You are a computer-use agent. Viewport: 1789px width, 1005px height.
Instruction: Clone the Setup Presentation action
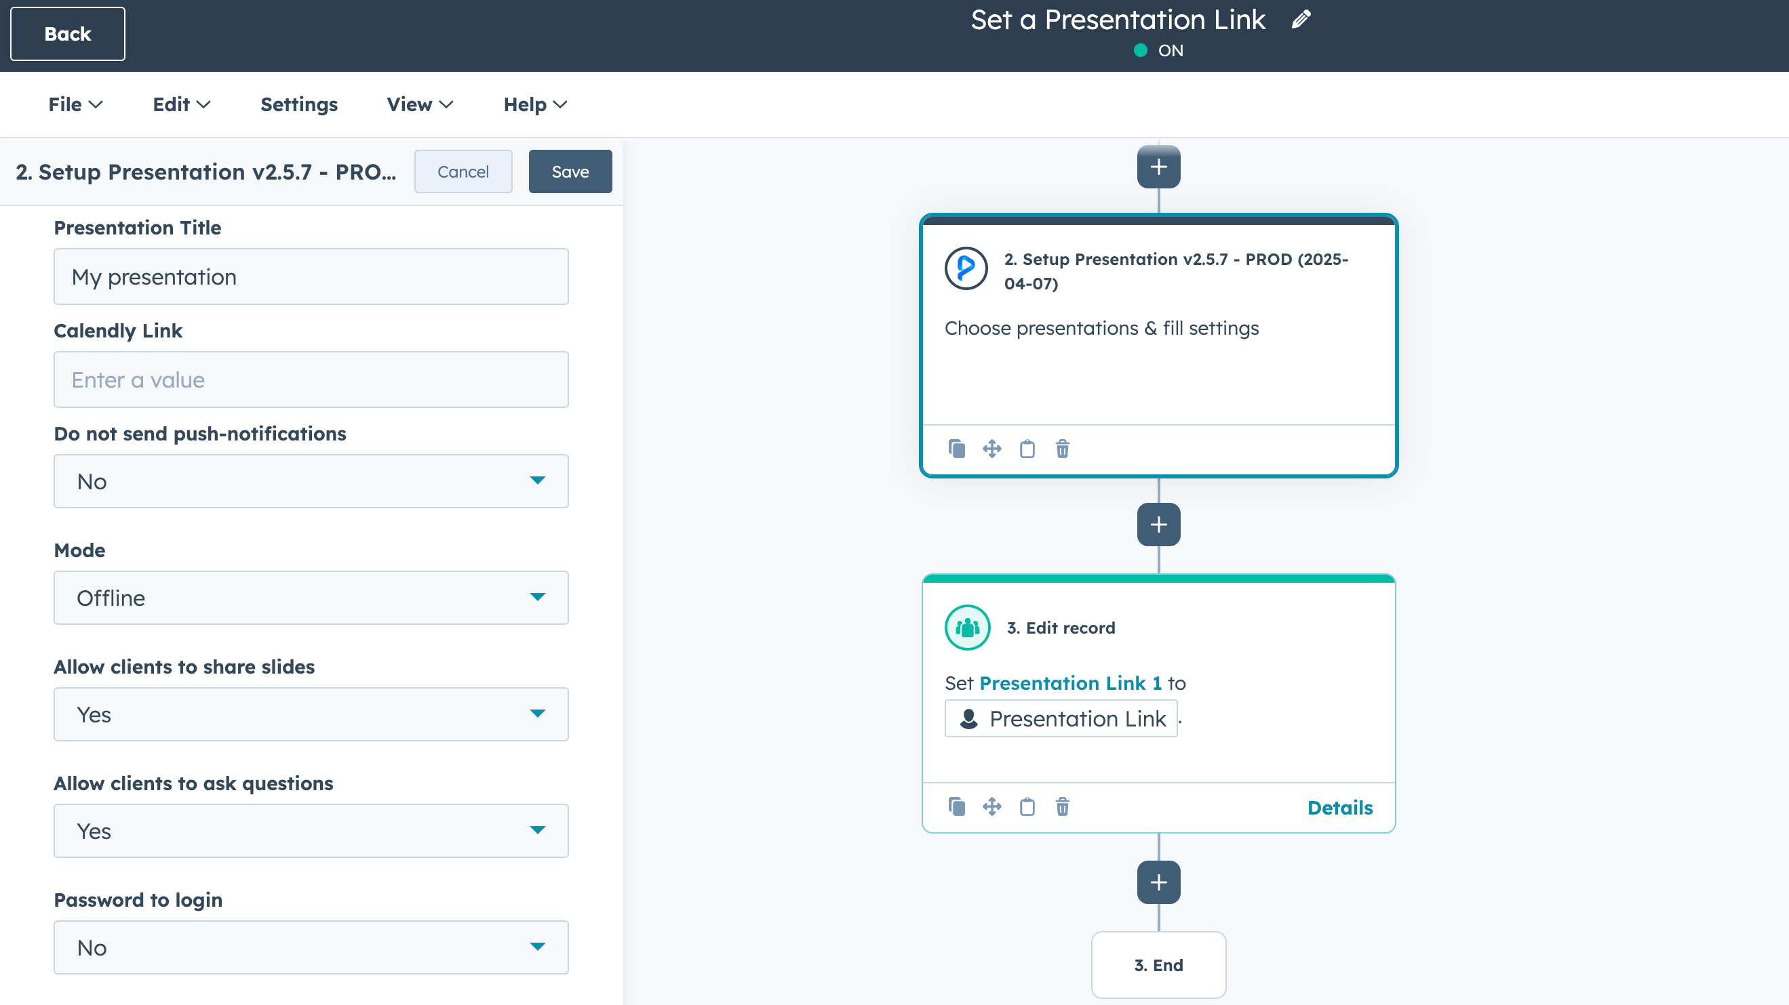point(957,449)
